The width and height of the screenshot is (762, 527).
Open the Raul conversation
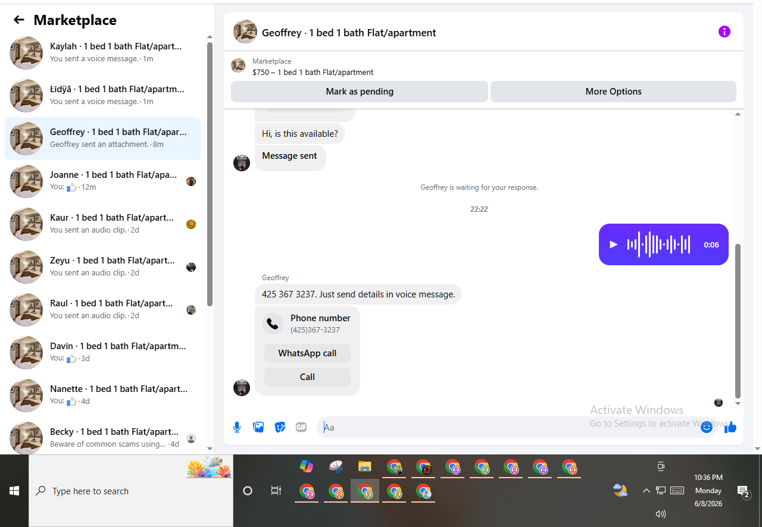coord(102,310)
